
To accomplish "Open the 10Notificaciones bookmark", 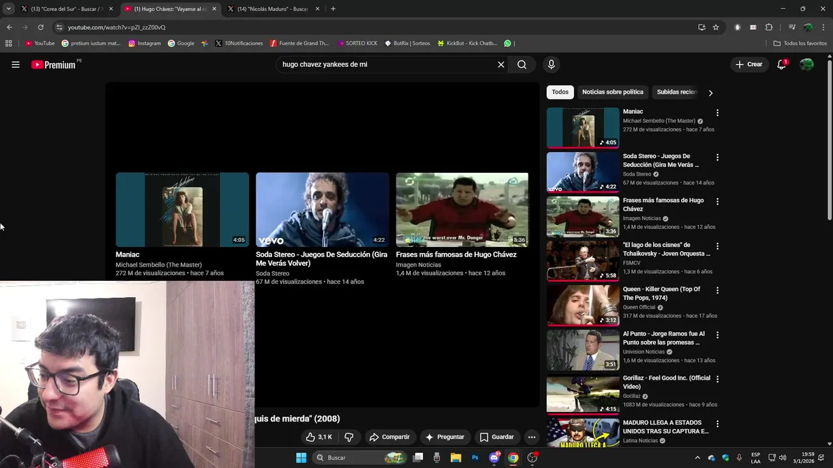I will [239, 44].
